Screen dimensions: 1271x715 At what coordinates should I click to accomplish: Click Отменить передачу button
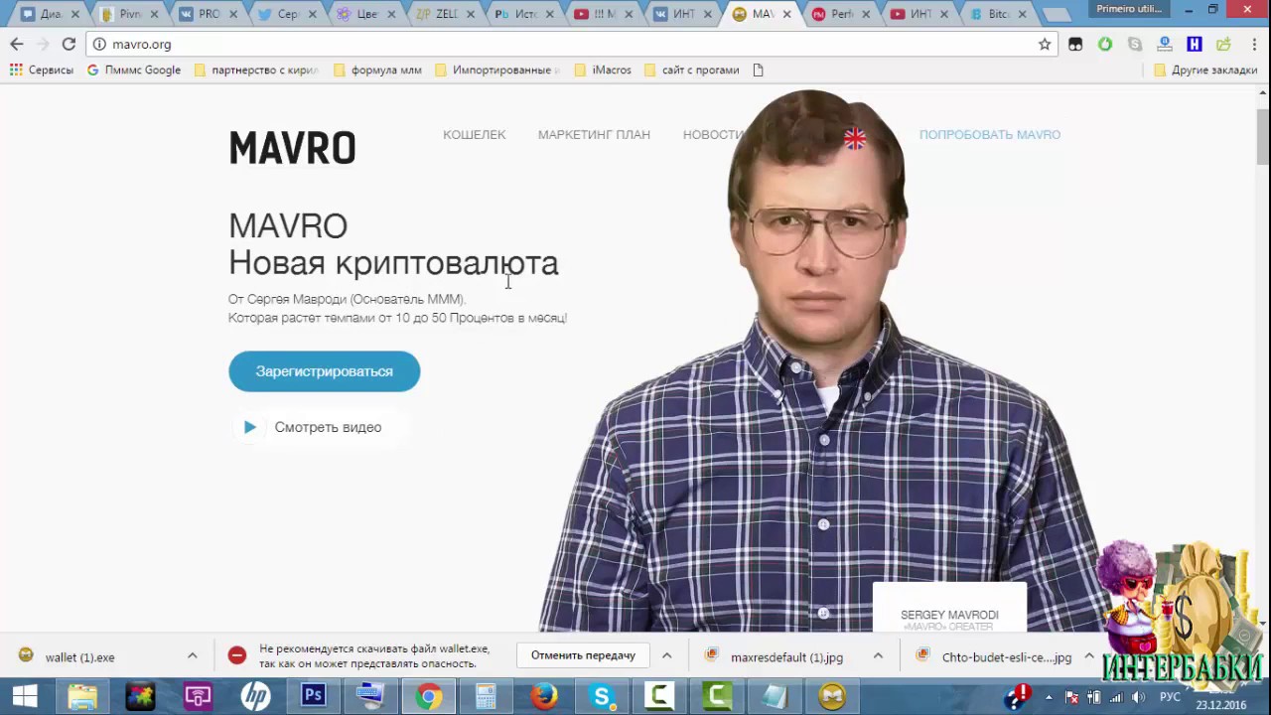click(583, 655)
